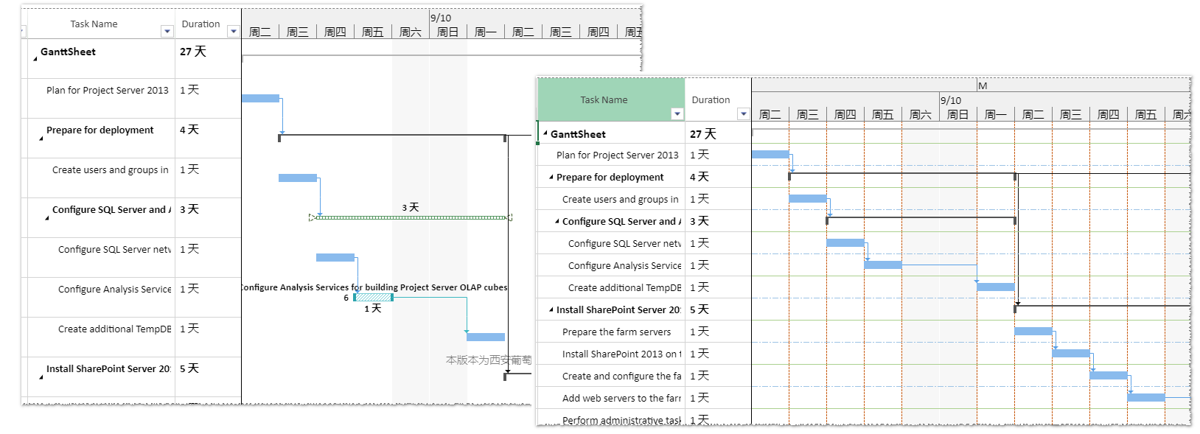Screen dimensions: 1200x434
Task: Click the 9/10 date label in left timescale
Action: tap(441, 18)
